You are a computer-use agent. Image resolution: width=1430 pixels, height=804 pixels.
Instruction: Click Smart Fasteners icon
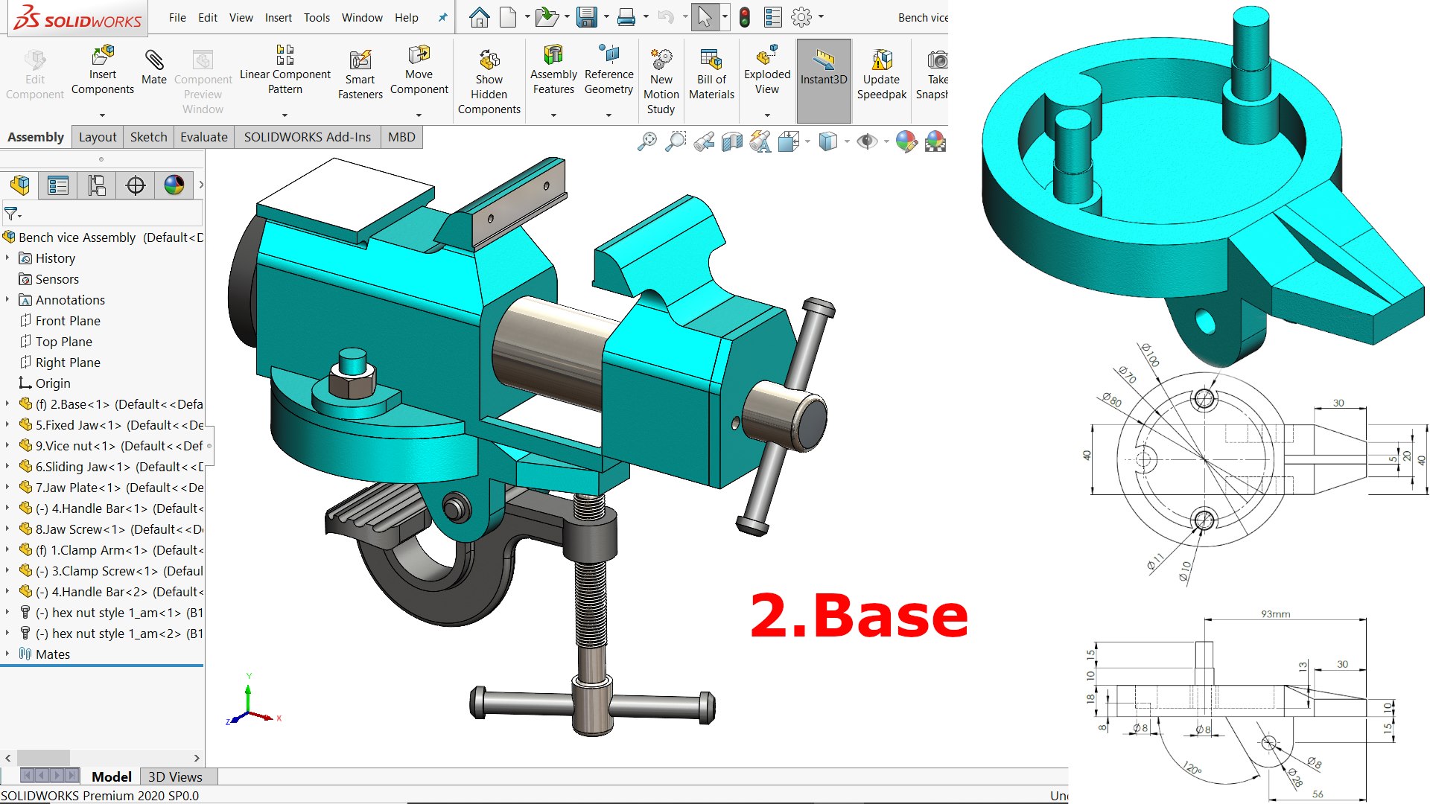click(360, 60)
